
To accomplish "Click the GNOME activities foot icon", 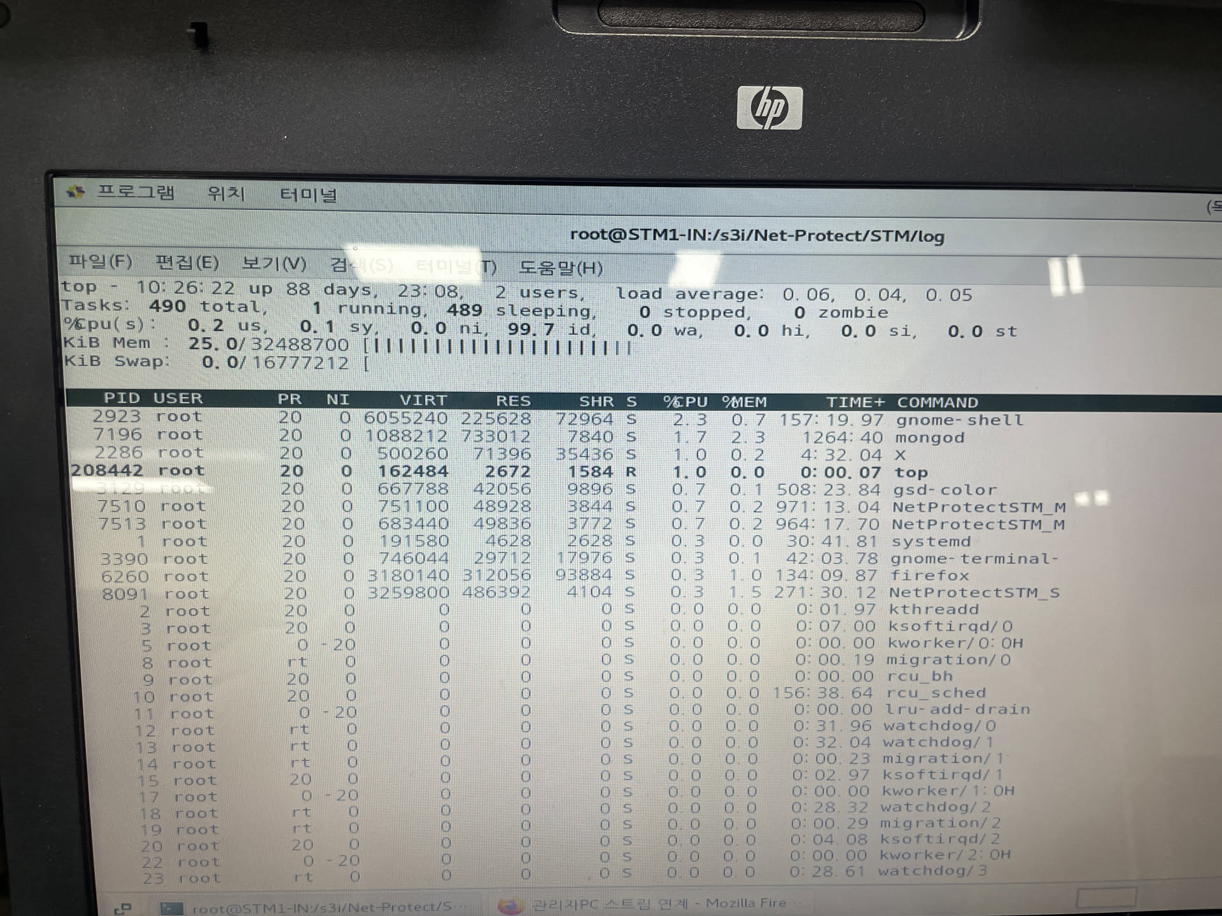I will click(x=75, y=191).
